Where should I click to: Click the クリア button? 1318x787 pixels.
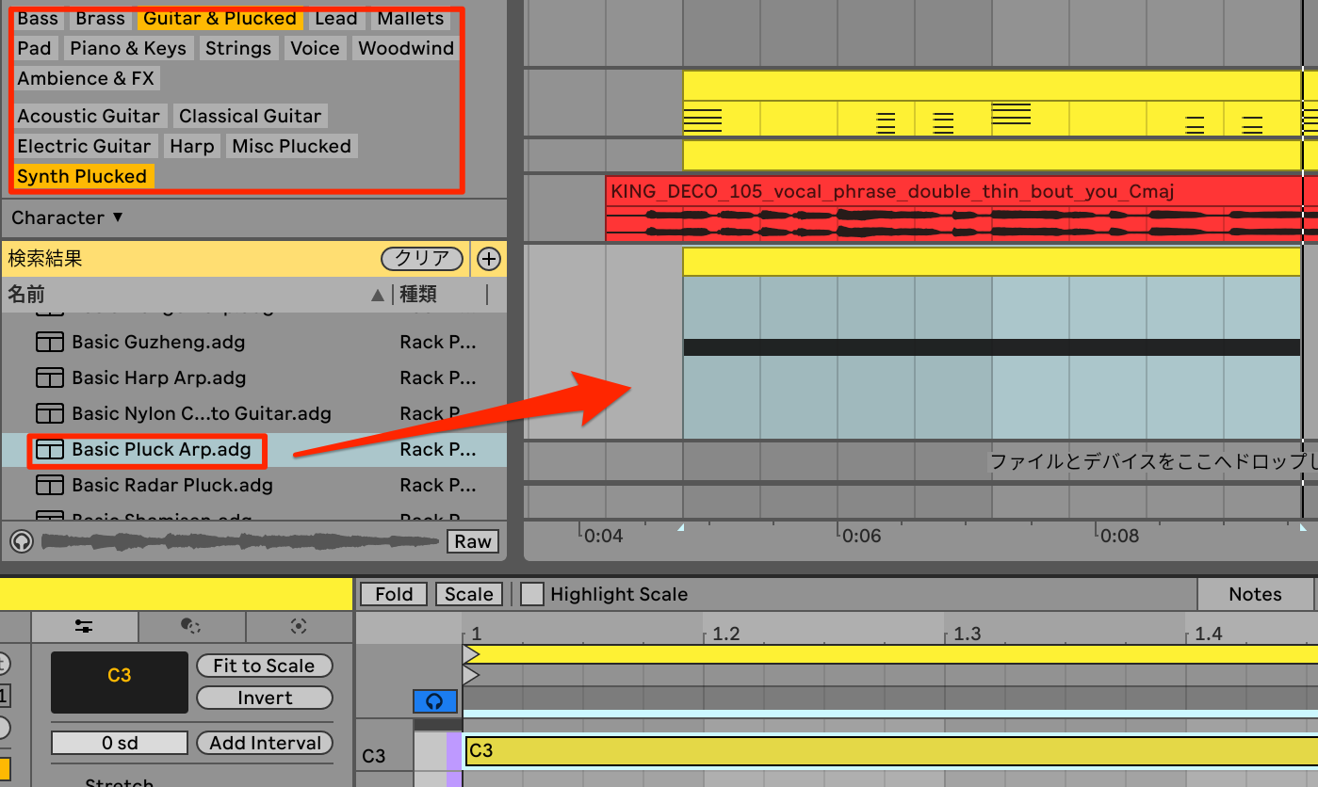point(422,259)
